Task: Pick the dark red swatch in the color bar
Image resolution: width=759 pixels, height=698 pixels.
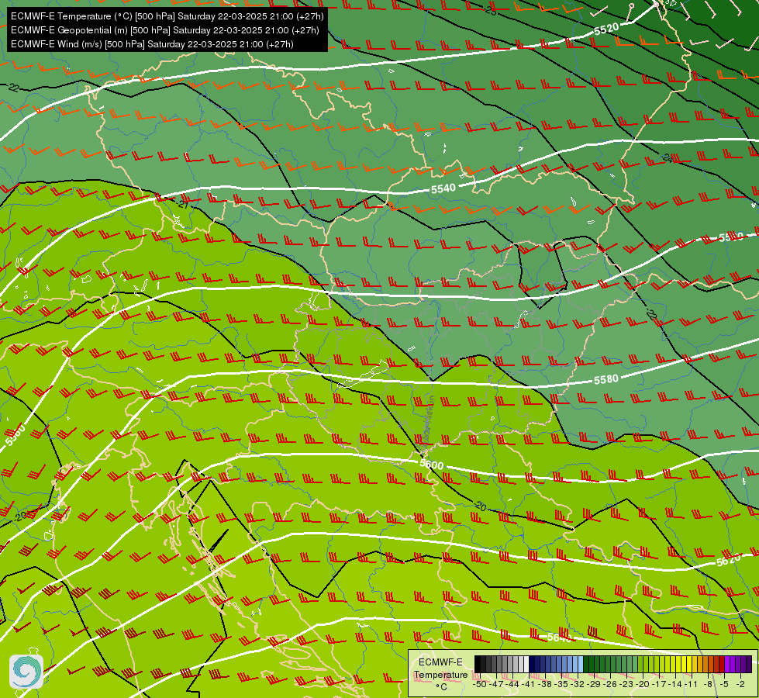Action: (x=721, y=664)
